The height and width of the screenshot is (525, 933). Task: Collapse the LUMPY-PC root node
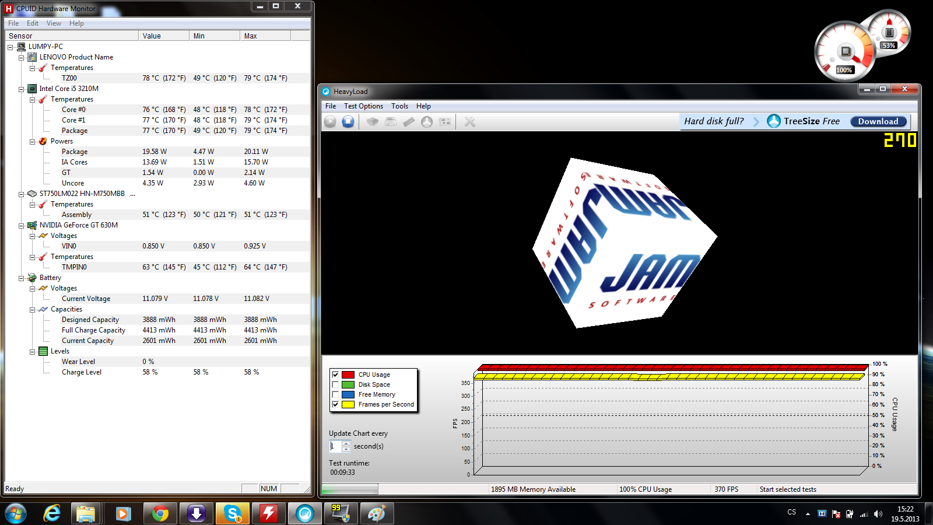tap(10, 47)
